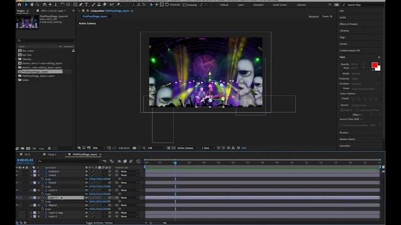Viewport: 401px width, 225px height.
Task: Toggle Clone Source Overlay checkbox in Paint panel
Action: pyautogui.click(x=341, y=125)
